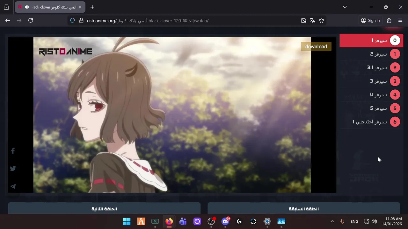Click the Firefox View icon in the tab bar

coord(6,7)
